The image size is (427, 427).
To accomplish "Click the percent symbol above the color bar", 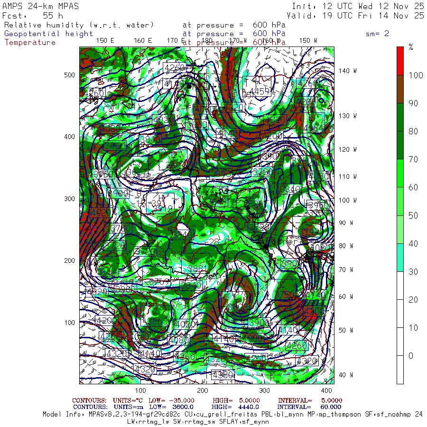I will click(x=410, y=47).
